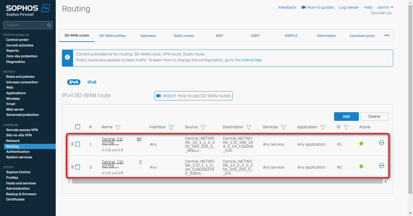Switch to the Static routes tab
The image size is (413, 216).
(x=184, y=36)
